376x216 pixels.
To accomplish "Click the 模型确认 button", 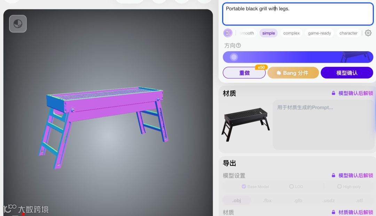I will 347,73.
